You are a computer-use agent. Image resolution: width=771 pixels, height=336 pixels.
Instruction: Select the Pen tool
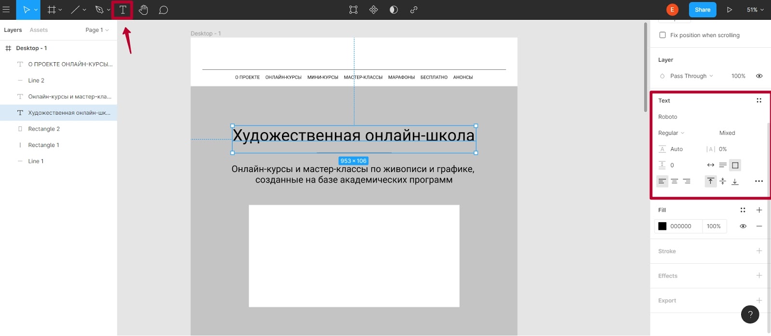(99, 10)
